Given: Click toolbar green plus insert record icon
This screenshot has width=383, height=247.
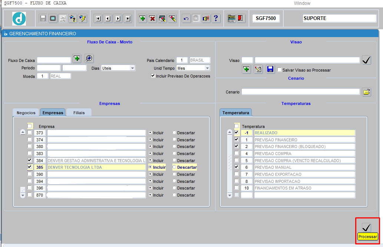Looking at the screenshot, I should click(143, 18).
